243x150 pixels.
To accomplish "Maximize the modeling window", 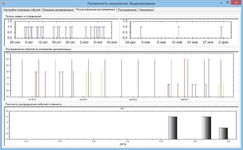I will coord(228,3).
